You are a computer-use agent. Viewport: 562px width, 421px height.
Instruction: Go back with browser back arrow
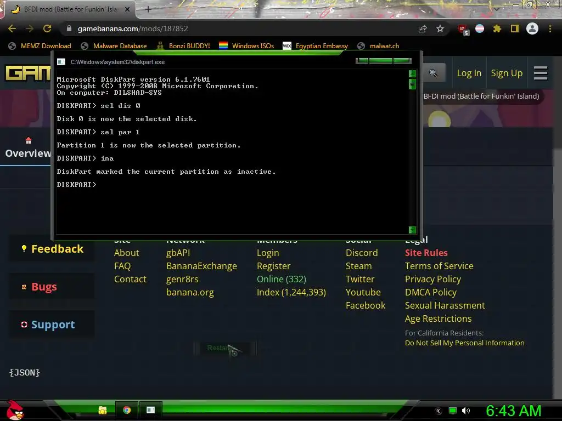tap(12, 29)
